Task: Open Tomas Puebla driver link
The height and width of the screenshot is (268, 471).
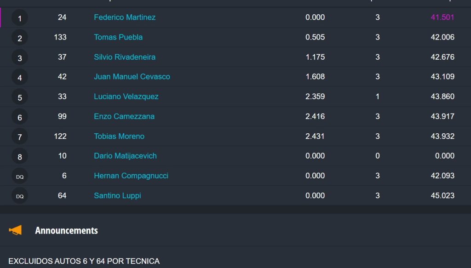Action: click(x=118, y=37)
